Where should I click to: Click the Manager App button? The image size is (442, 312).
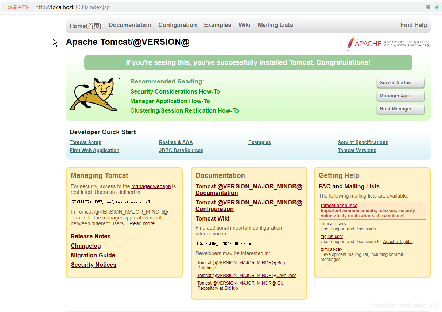pos(401,96)
